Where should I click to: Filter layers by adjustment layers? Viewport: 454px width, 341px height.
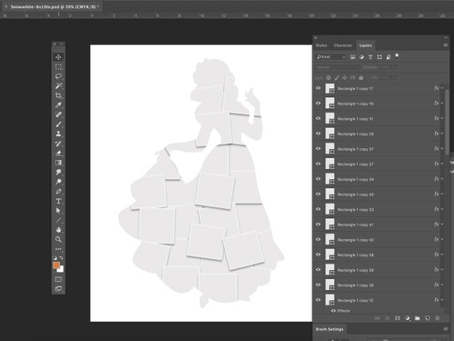click(x=362, y=57)
